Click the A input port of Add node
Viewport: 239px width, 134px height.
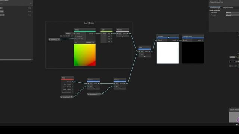(x=140, y=51)
